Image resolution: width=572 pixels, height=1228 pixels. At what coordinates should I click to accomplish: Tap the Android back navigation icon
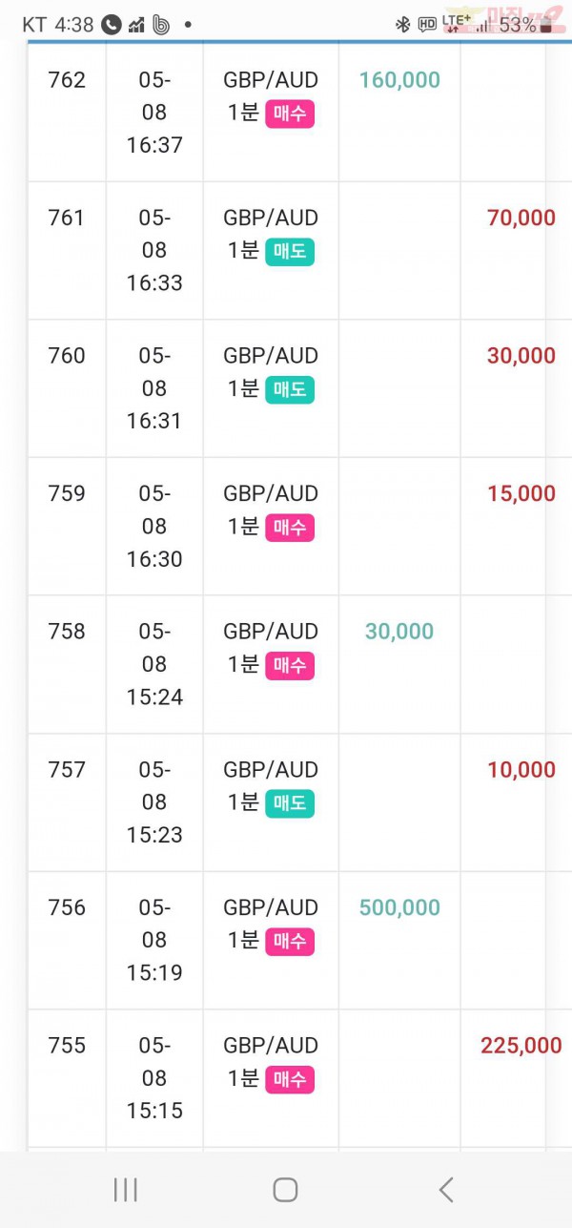(445, 1189)
